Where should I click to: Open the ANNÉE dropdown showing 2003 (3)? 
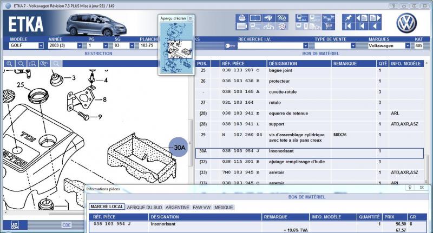click(80, 45)
